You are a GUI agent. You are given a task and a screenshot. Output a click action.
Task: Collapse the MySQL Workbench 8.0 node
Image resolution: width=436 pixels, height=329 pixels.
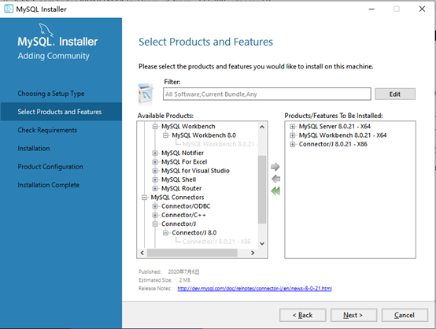pyautogui.click(x=166, y=135)
